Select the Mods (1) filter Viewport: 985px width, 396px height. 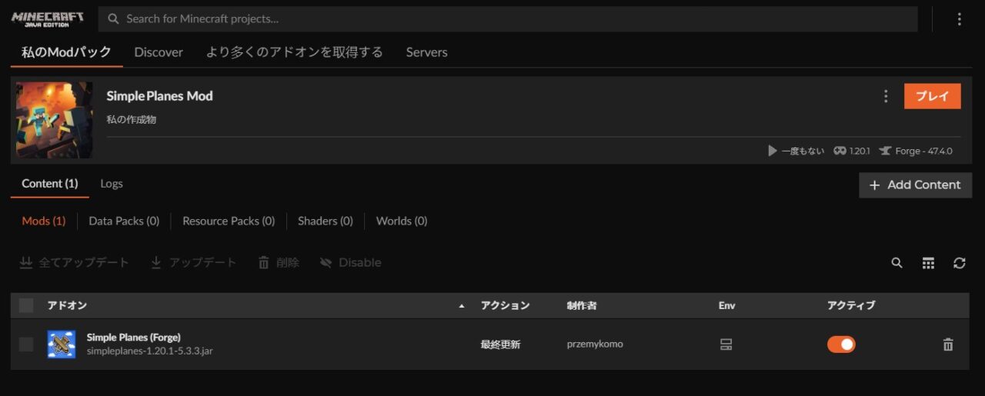pyautogui.click(x=44, y=221)
